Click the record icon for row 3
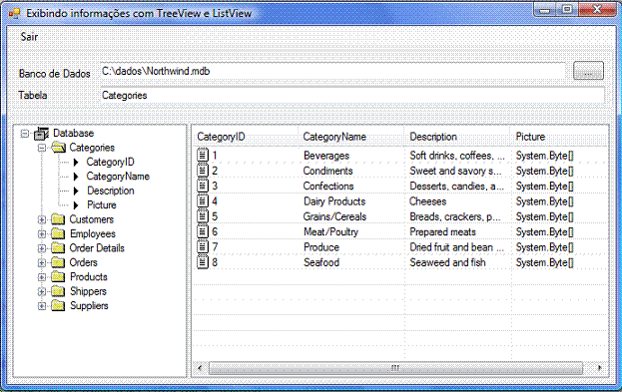This screenshot has height=392, width=622. 203,186
